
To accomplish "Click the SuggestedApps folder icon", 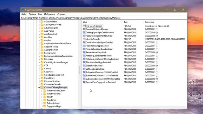I will click(45, 106).
